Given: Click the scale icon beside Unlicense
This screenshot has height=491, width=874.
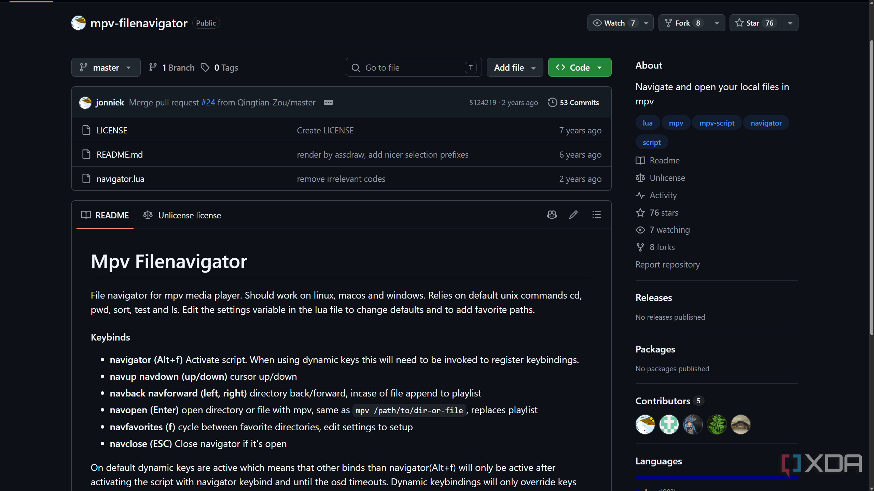Looking at the screenshot, I should click(640, 178).
